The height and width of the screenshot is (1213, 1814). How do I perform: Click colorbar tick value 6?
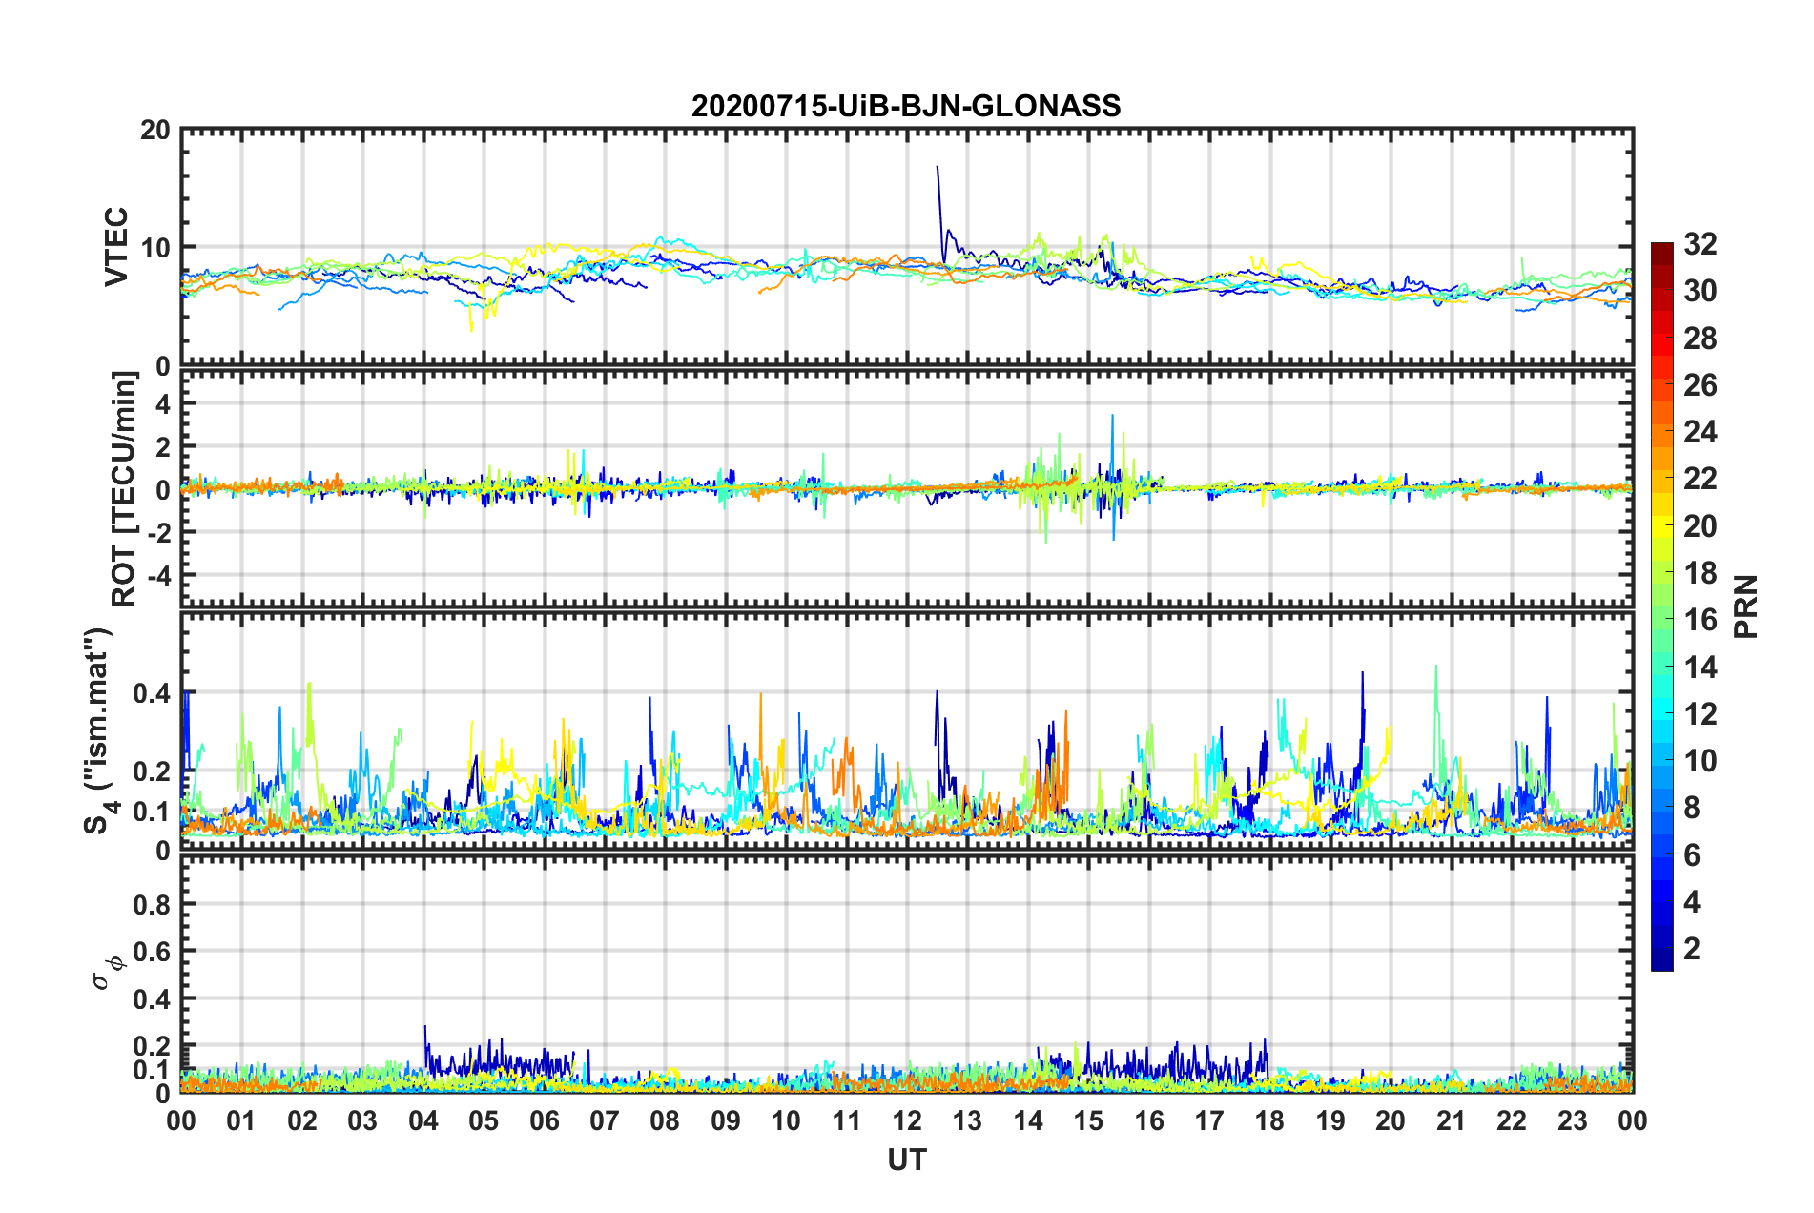(1692, 855)
